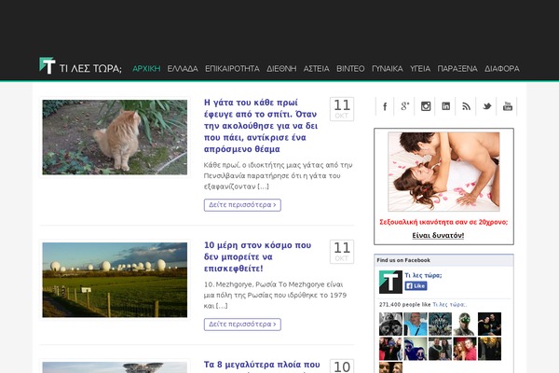
Task: Open the ΔΙΑΦΟΡΑ menu item
Action: pyautogui.click(x=502, y=68)
